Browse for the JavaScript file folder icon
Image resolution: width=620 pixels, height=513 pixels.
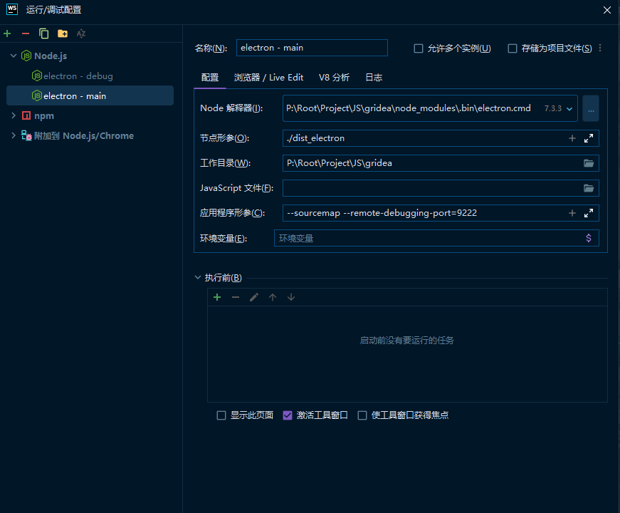coord(589,188)
